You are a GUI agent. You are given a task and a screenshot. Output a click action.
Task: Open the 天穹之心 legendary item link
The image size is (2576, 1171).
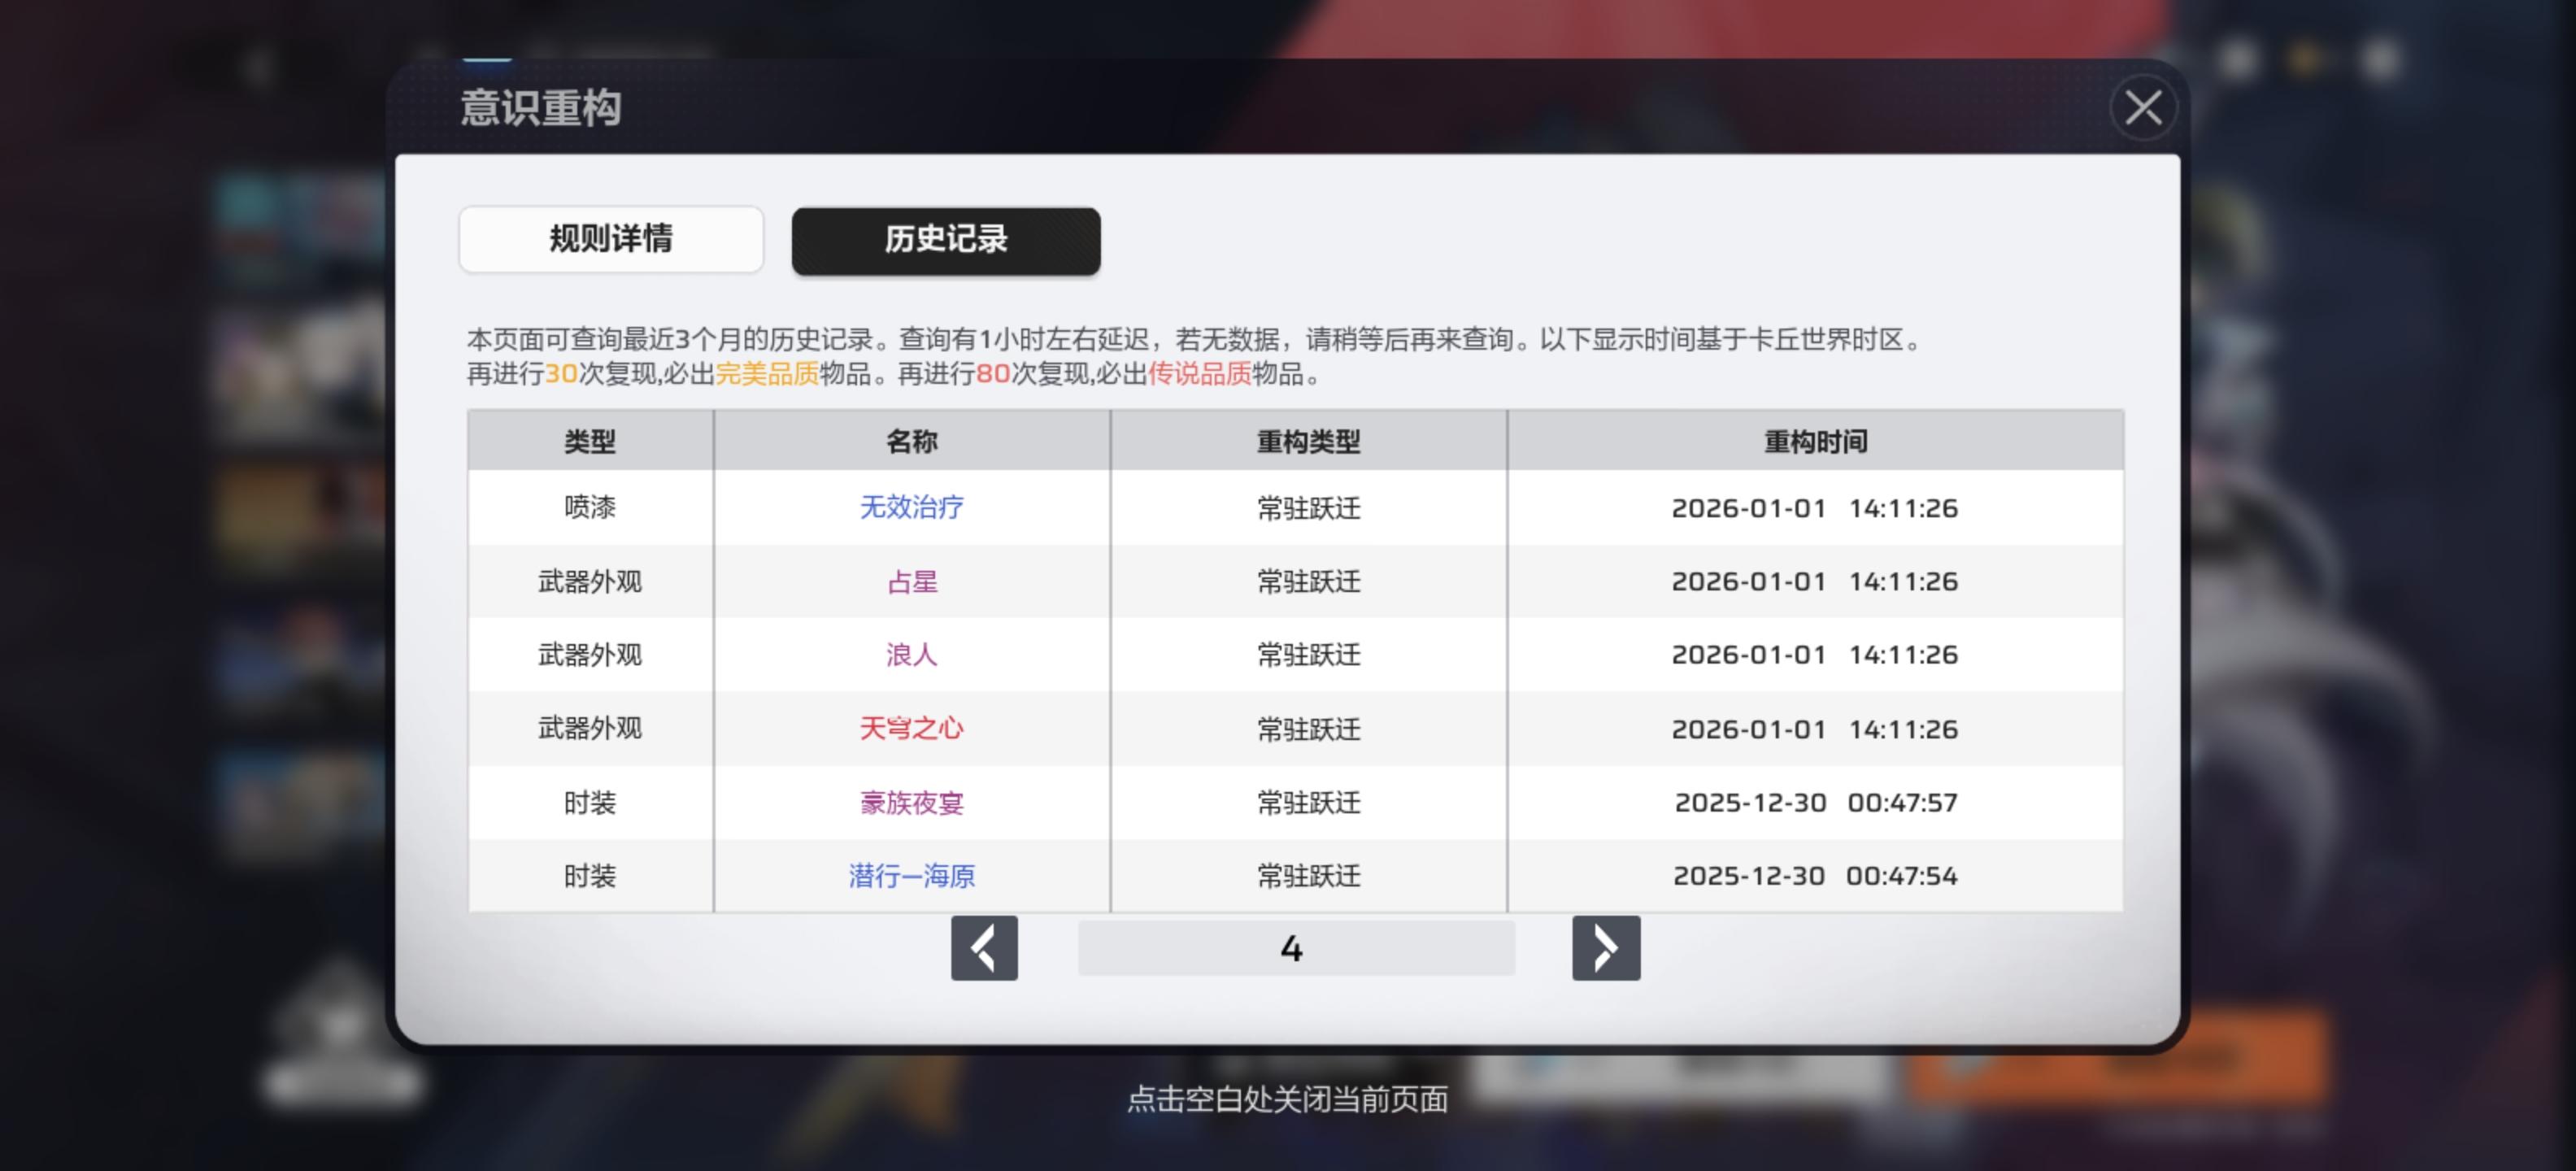tap(911, 729)
